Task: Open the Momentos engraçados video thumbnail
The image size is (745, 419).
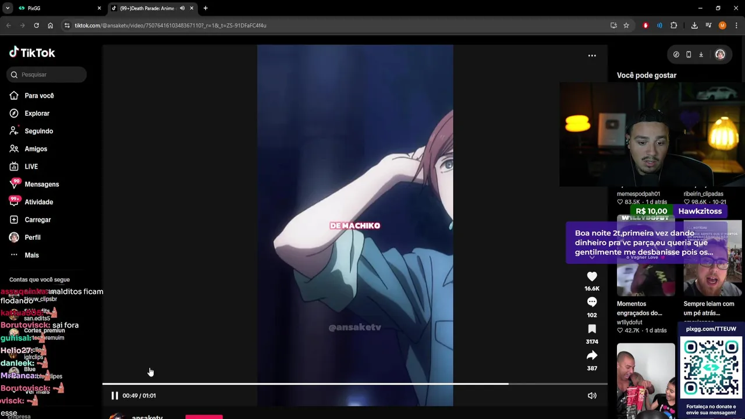Action: pos(646,256)
